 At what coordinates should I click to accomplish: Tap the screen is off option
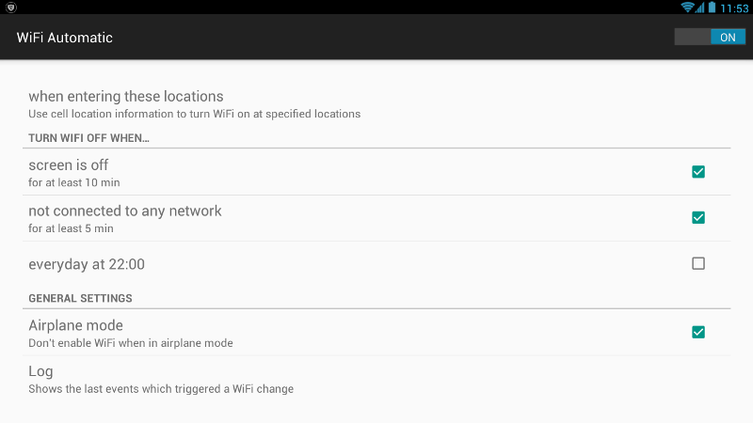click(x=376, y=172)
